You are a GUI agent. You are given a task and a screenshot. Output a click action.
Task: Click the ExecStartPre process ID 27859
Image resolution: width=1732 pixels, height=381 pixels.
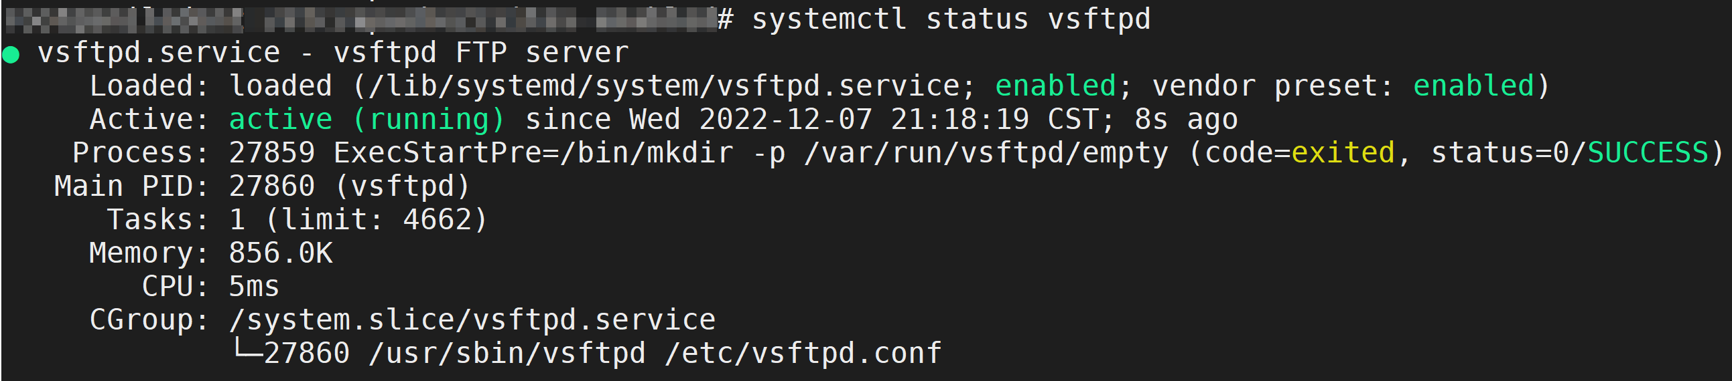point(271,153)
